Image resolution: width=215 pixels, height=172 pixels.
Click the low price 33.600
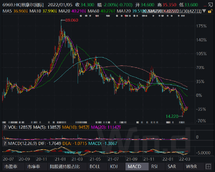[x=191, y=5]
